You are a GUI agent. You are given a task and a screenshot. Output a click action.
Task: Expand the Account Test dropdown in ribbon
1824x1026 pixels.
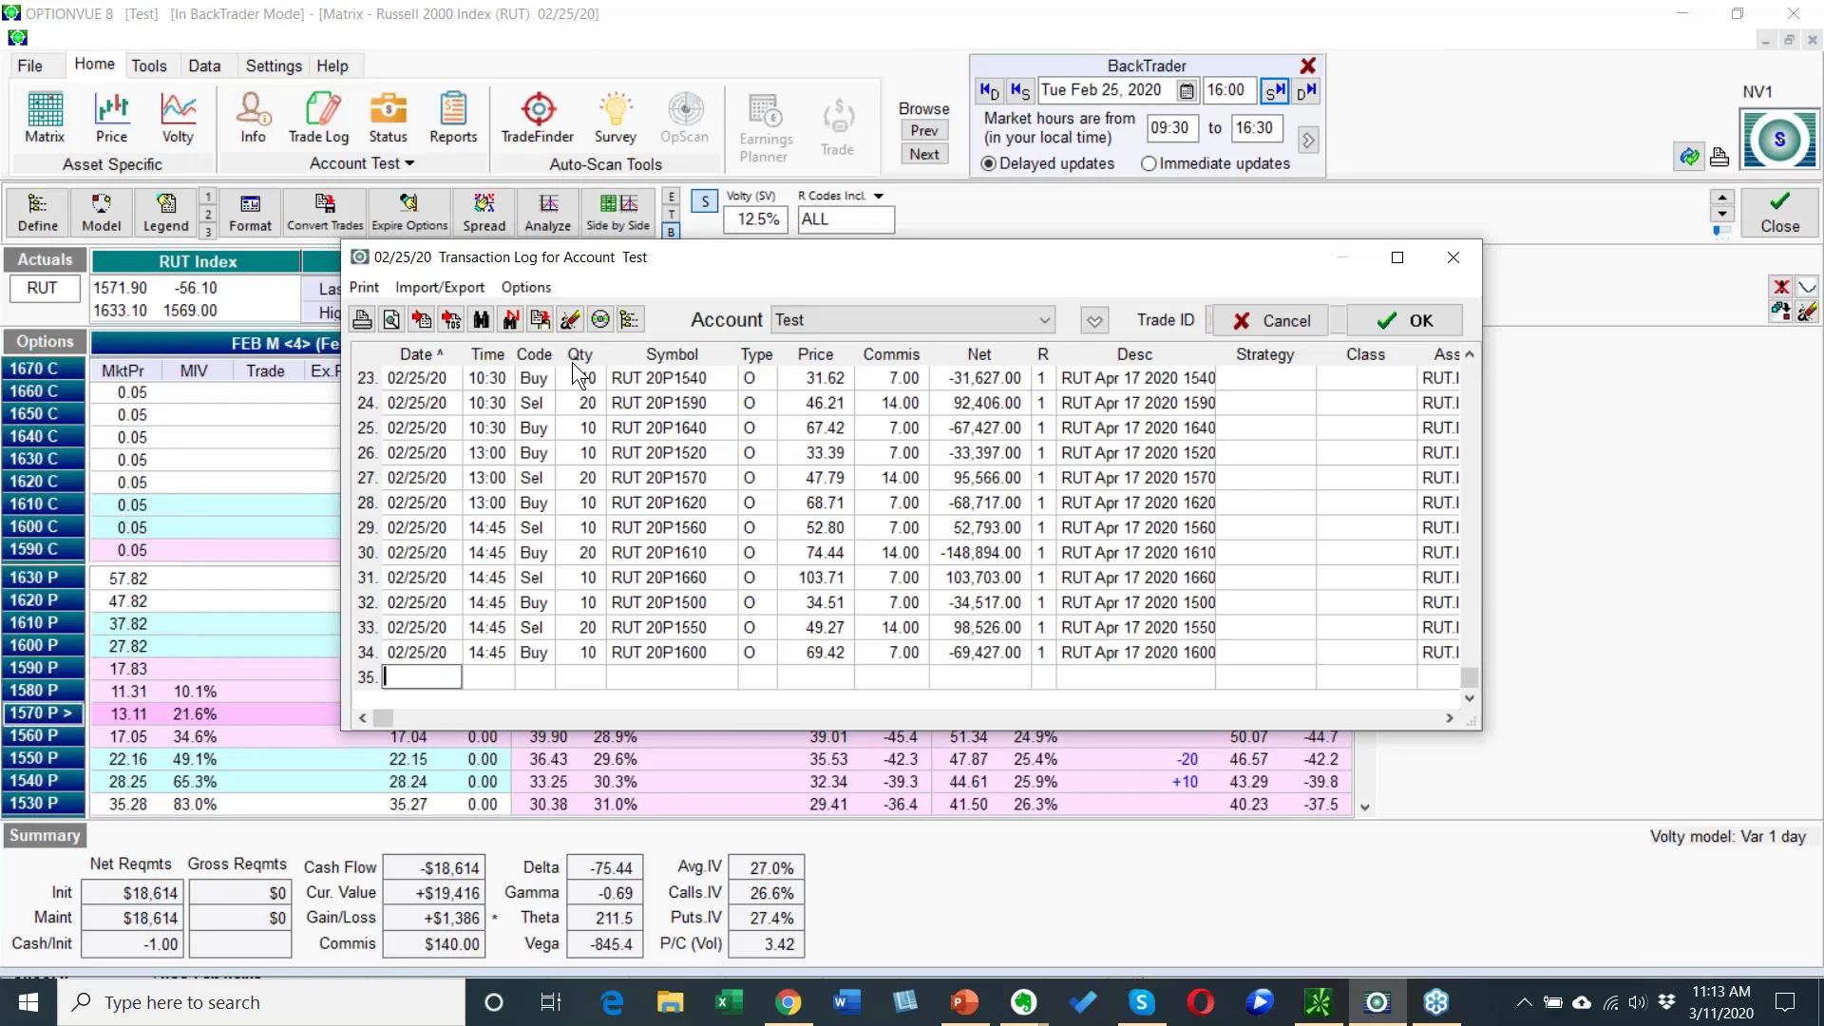click(x=362, y=163)
